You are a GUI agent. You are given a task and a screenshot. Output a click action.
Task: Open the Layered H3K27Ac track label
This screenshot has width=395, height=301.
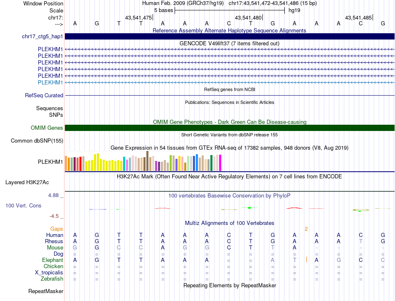[27, 182]
